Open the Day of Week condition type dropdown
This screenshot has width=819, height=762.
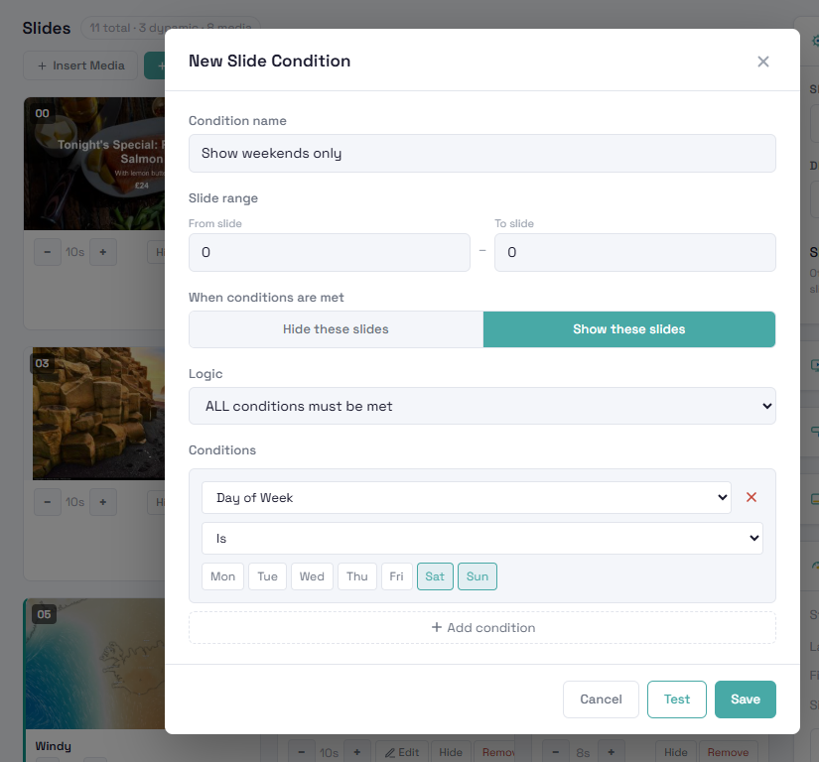point(467,498)
